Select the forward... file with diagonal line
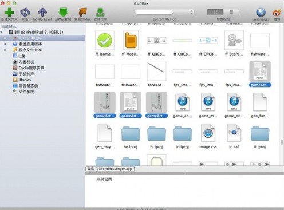Viewport: 284px width, 210px height. click(156, 71)
